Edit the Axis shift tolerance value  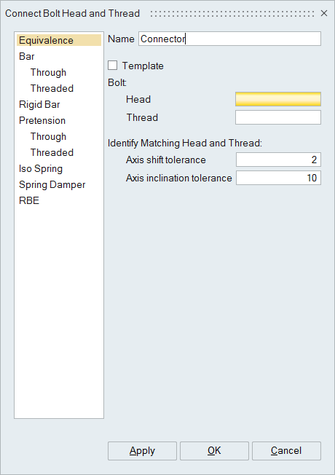tap(278, 160)
